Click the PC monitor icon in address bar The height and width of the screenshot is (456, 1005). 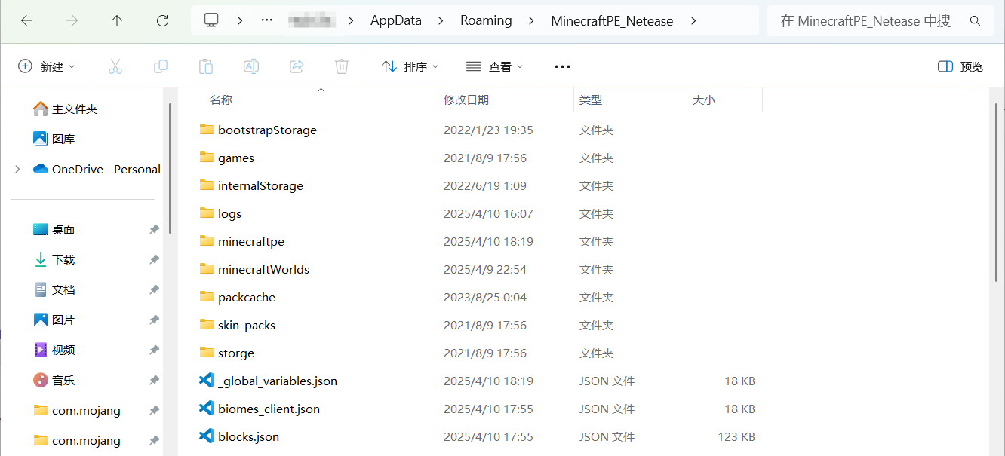(x=211, y=20)
